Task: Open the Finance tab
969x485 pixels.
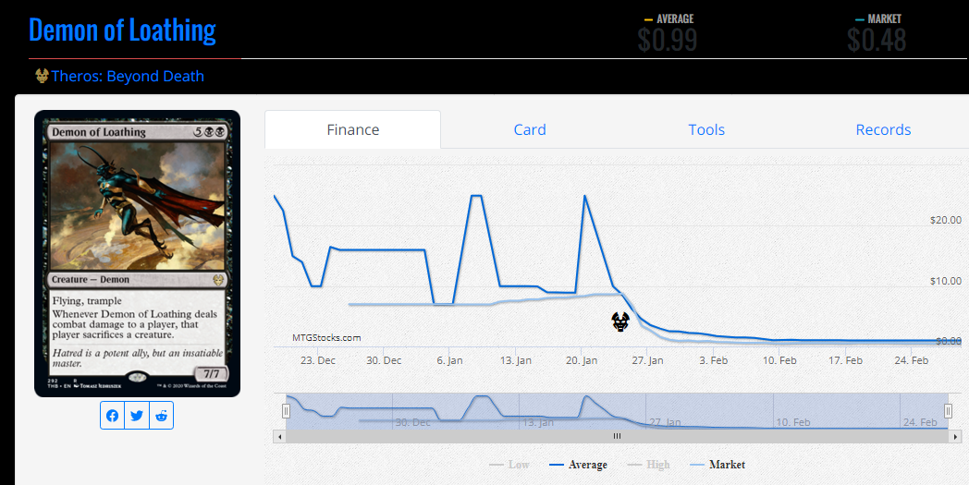Action: point(353,129)
